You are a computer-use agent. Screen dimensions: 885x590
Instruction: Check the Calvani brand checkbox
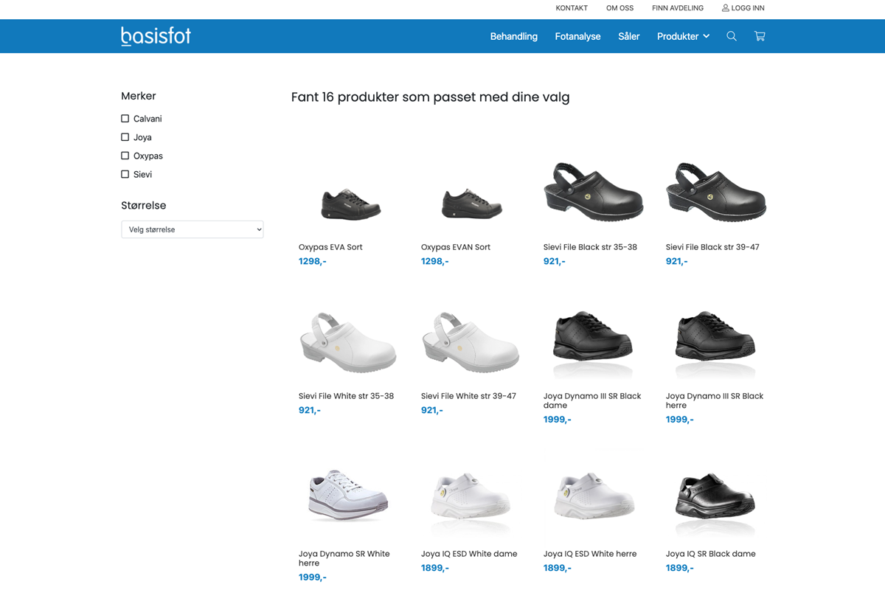point(125,119)
